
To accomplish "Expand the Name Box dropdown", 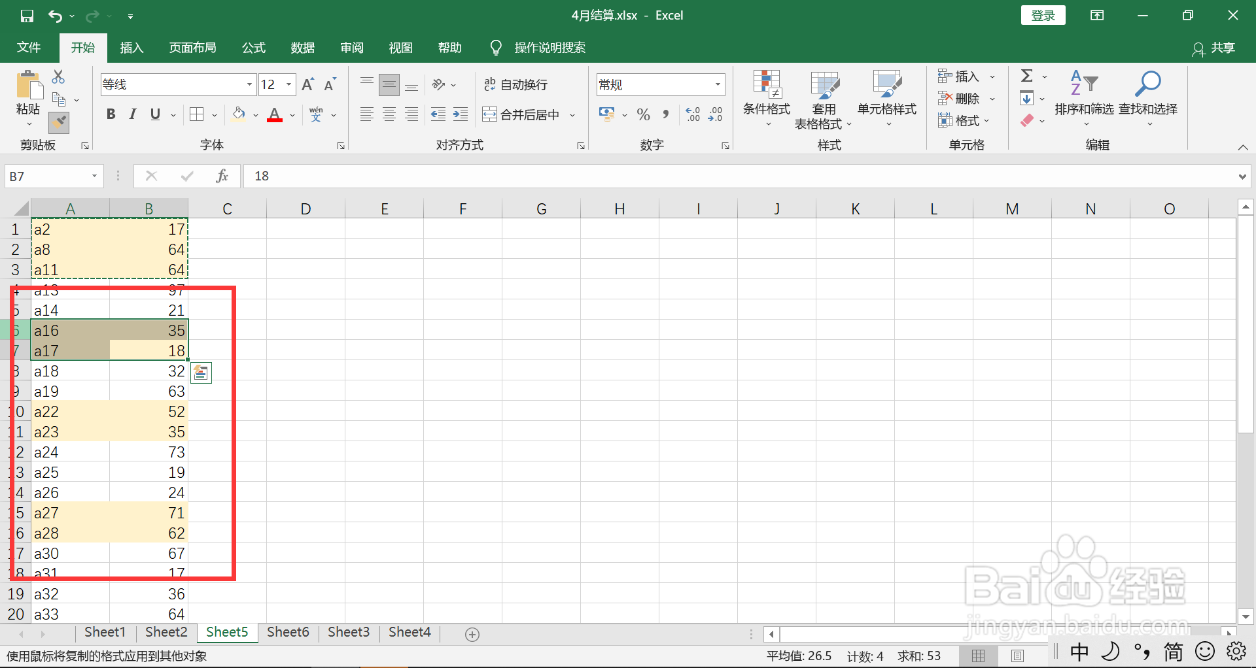I will tap(94, 176).
